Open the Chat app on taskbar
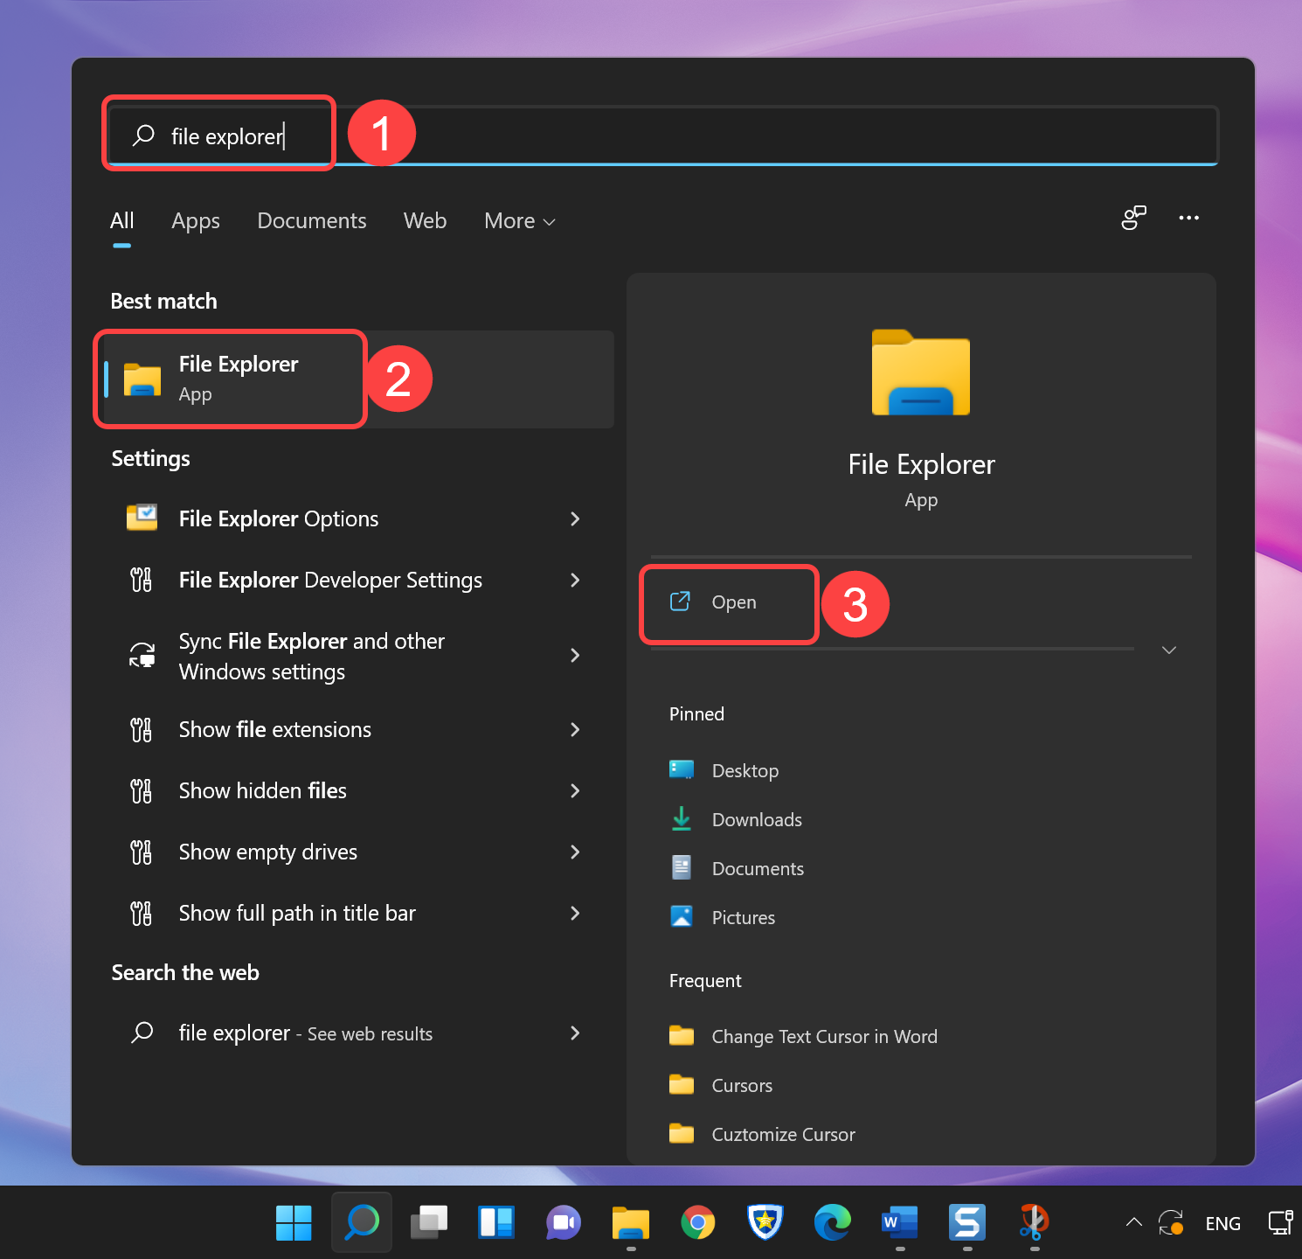This screenshot has height=1259, width=1302. [x=564, y=1222]
